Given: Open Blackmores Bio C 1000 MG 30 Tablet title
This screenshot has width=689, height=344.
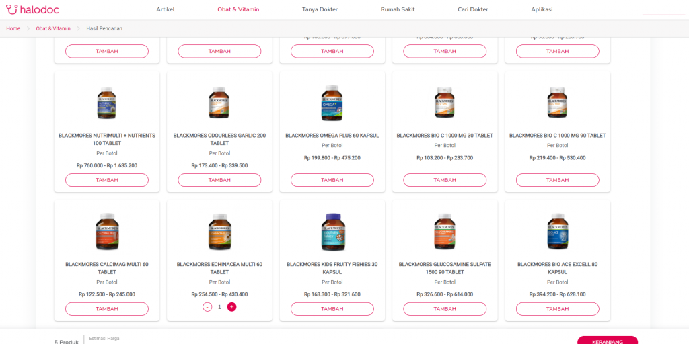Looking at the screenshot, I should tap(445, 136).
